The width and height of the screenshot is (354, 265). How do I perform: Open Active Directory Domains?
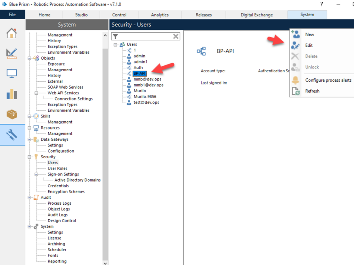77,180
